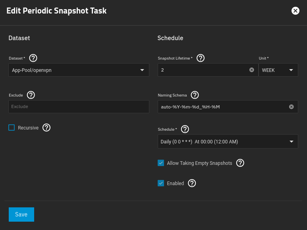The height and width of the screenshot is (230, 307).
Task: Enable the Recursive checkbox
Action: point(12,128)
